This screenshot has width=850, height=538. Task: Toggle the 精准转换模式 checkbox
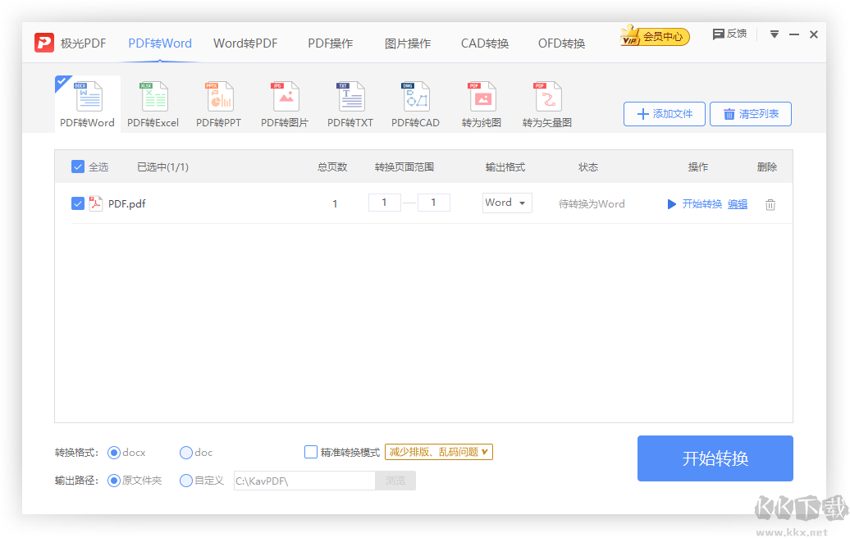(311, 451)
